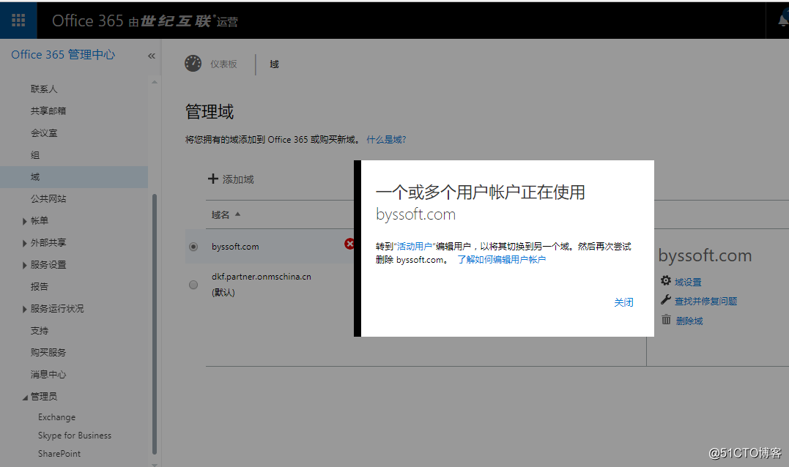Viewport: 789px width, 467px height.
Task: Collapse the navigation pane with double chevron
Action: pyautogui.click(x=152, y=56)
